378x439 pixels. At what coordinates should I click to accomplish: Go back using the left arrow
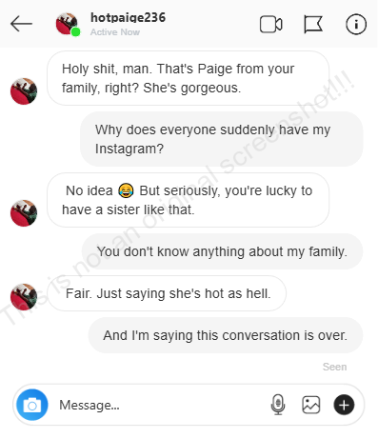[21, 24]
